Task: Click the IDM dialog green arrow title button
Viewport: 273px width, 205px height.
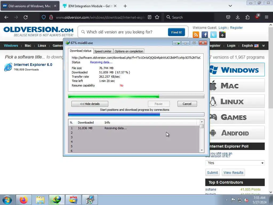Action: tap(177, 43)
